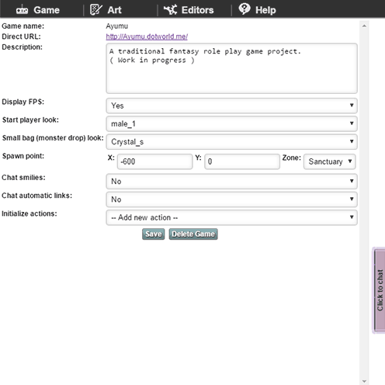Select the spawn Zone Sanctuary dropdown
The height and width of the screenshot is (385, 385).
329,161
